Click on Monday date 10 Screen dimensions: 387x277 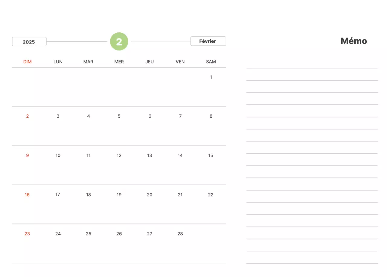(x=58, y=155)
